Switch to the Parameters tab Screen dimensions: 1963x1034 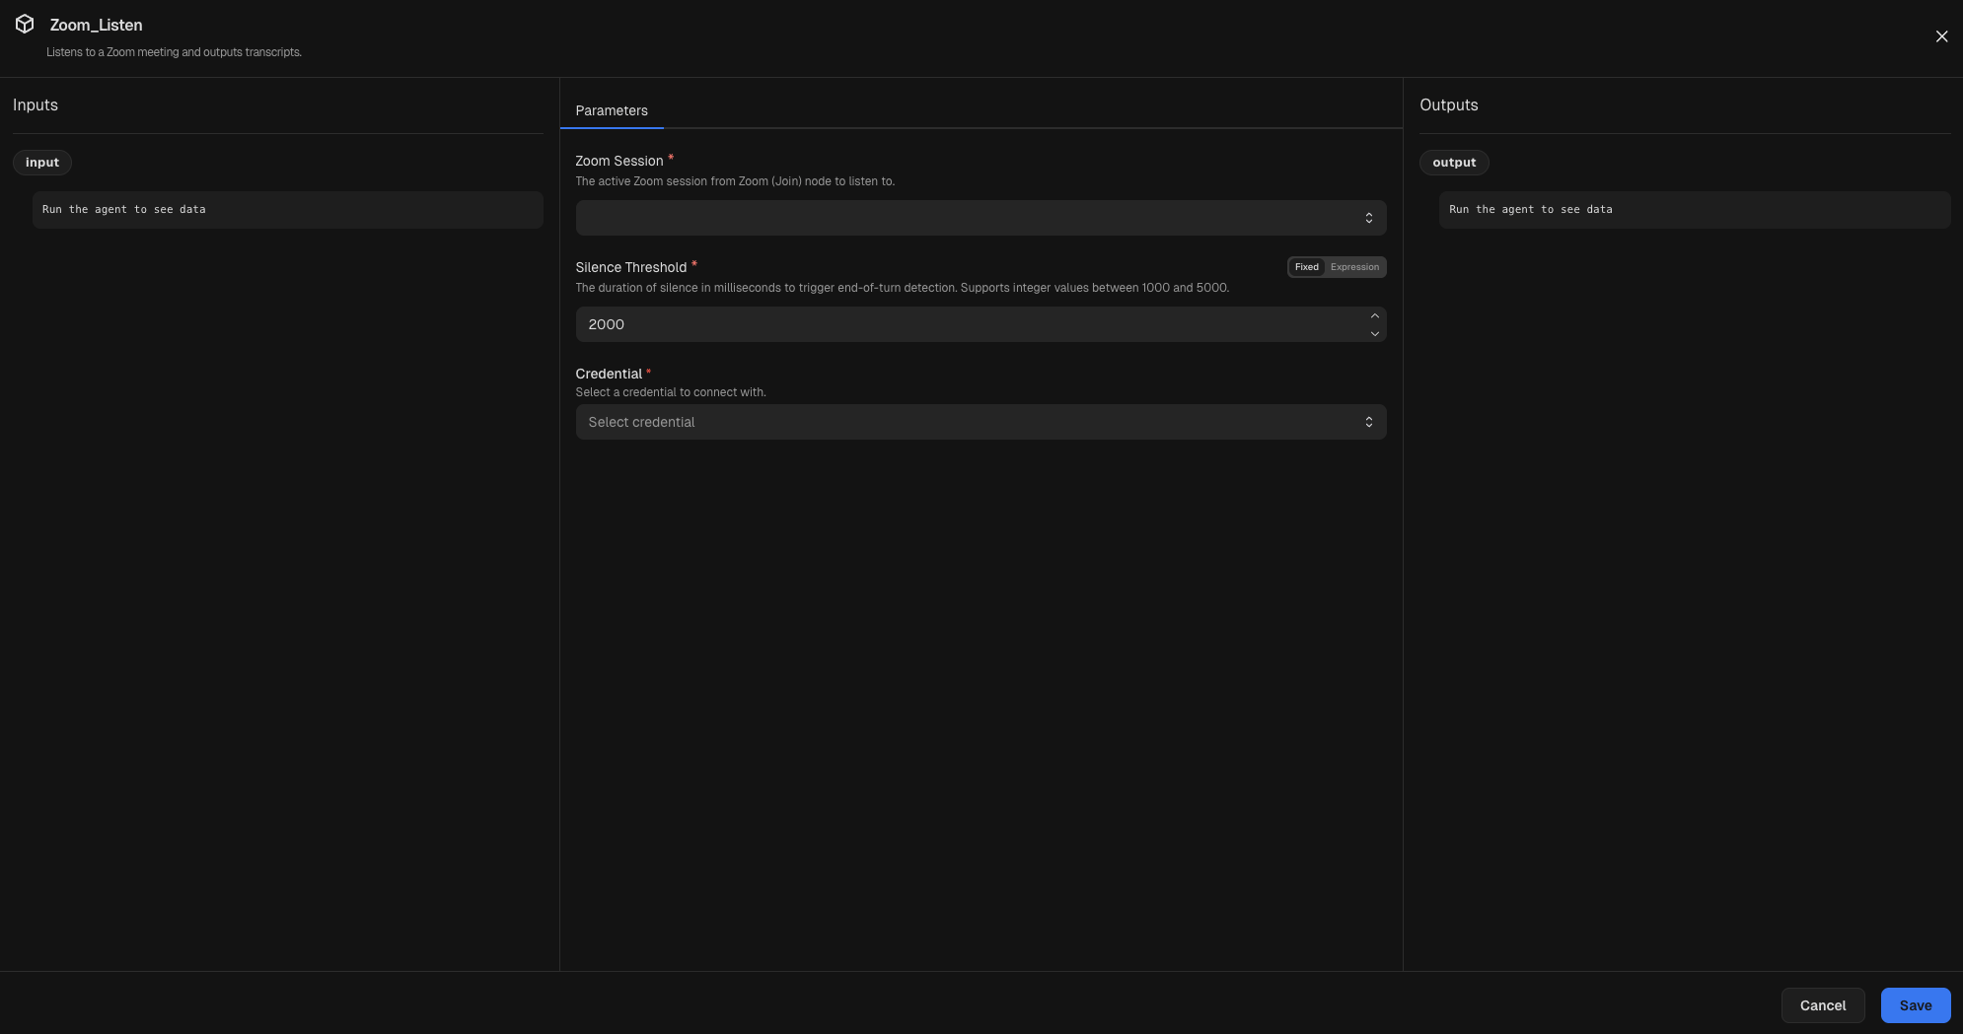(611, 110)
